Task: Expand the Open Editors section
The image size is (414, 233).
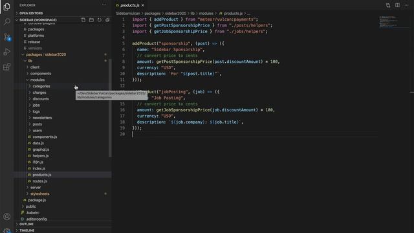Action: coord(63,13)
